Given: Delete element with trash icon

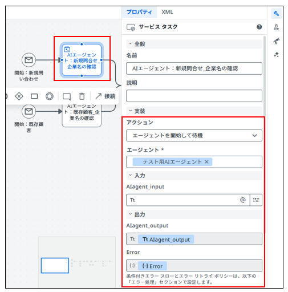Looking at the screenshot, I should pyautogui.click(x=82, y=96).
